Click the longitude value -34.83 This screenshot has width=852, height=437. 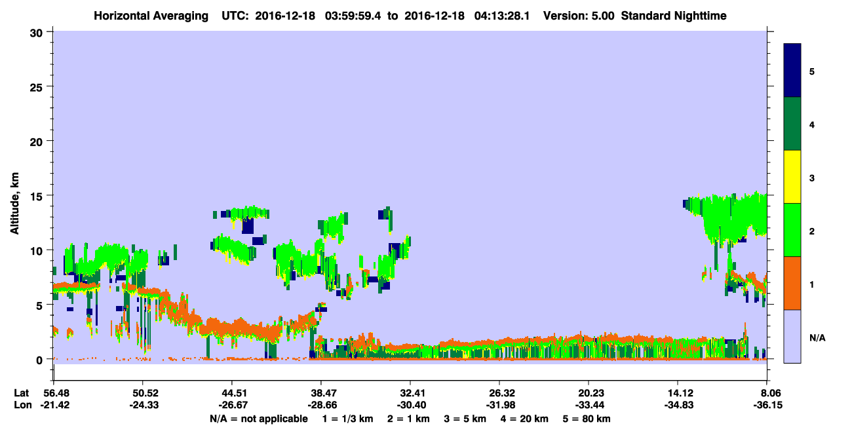tap(678, 406)
